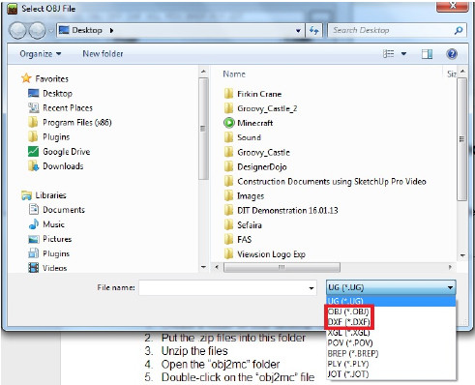The image size is (475, 385).
Task: Click the refresh icon beside address bar
Action: (313, 31)
